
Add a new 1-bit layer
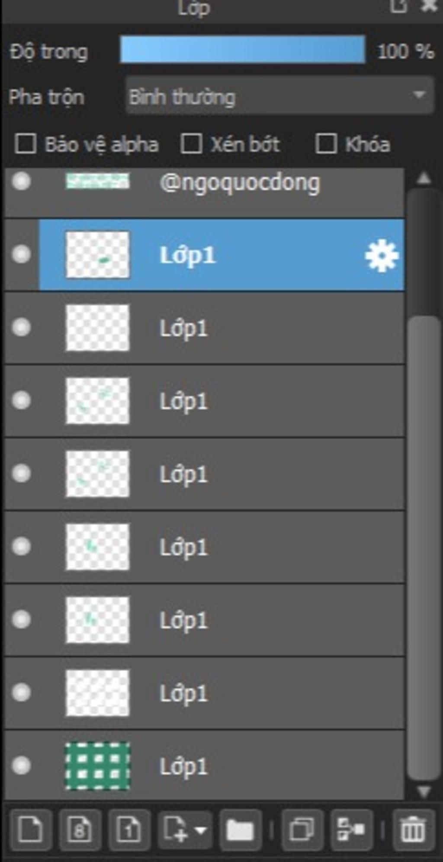point(129,829)
